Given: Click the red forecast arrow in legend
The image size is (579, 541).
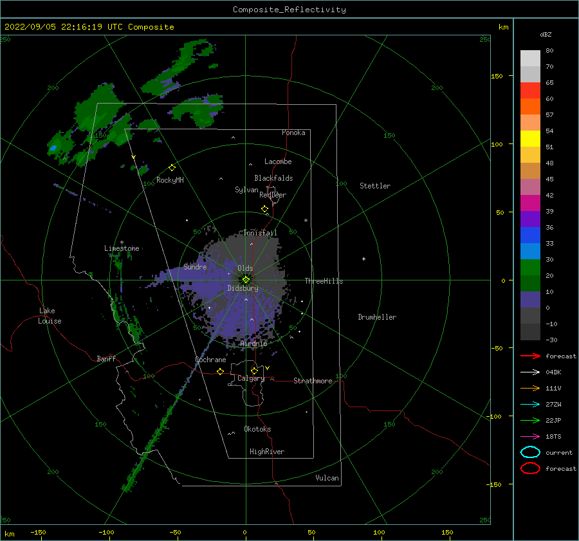Looking at the screenshot, I should click(x=530, y=356).
